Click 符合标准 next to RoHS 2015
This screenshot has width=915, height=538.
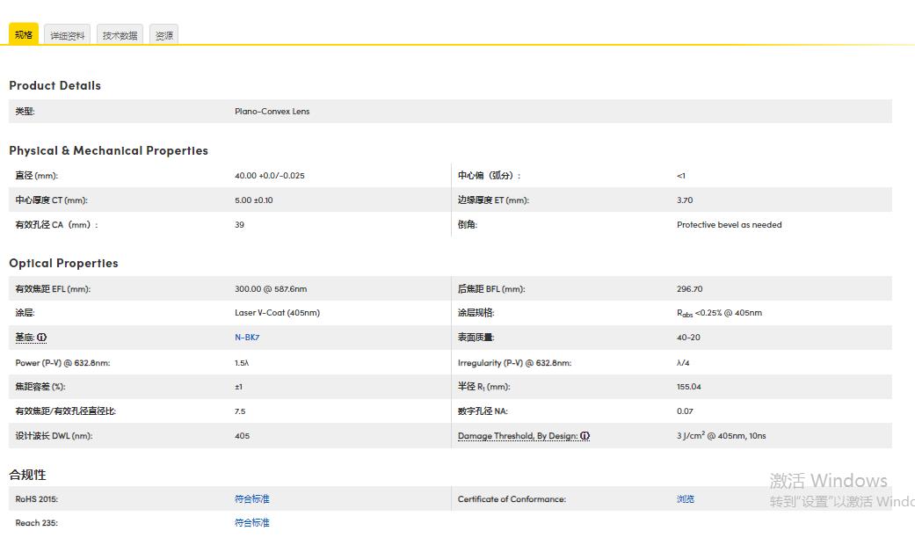coord(252,498)
